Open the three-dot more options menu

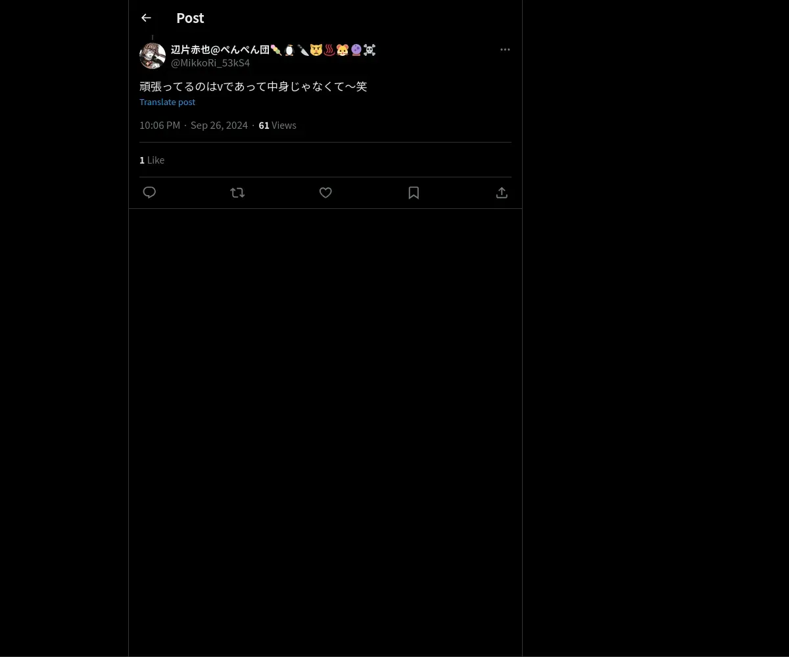(x=505, y=49)
